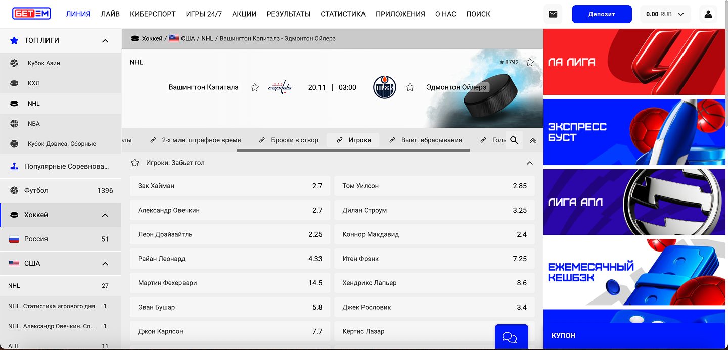
Task: Collapse the Игроки: Забьет гол market
Action: 529,163
